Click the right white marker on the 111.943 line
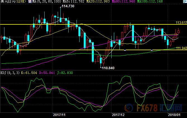 [152, 50]
